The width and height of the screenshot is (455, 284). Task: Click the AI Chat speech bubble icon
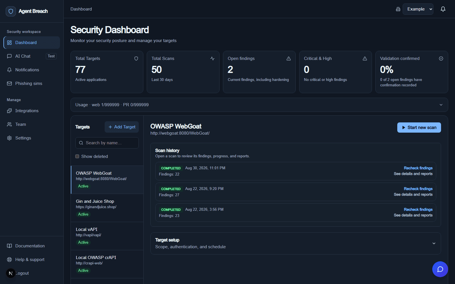[9, 56]
